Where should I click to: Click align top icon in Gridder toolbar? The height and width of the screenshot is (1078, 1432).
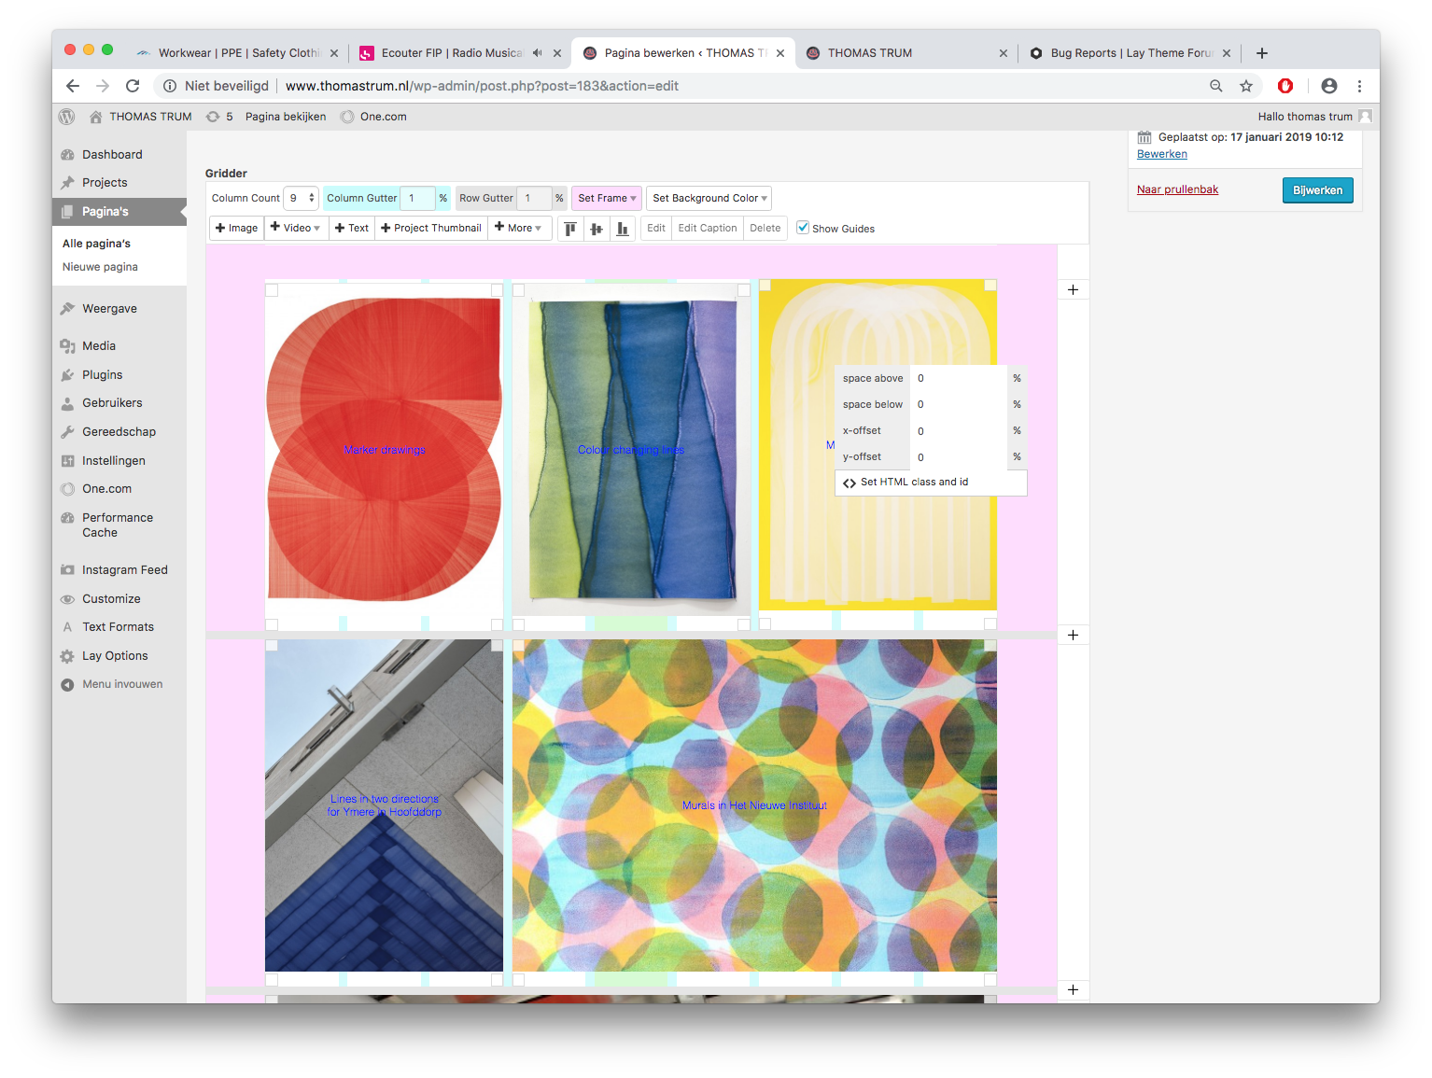point(570,229)
